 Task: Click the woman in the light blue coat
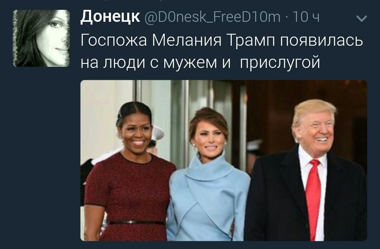(x=208, y=177)
